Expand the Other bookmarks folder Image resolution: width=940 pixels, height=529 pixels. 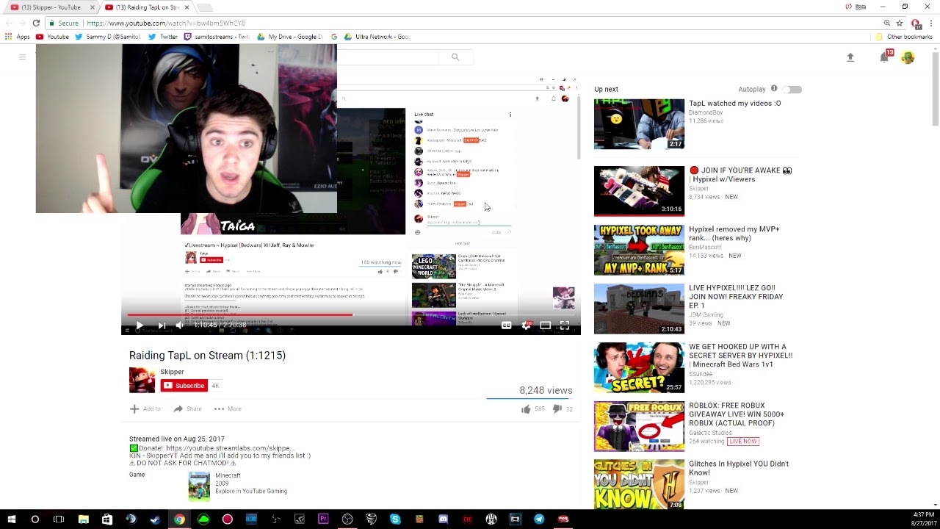tap(904, 37)
